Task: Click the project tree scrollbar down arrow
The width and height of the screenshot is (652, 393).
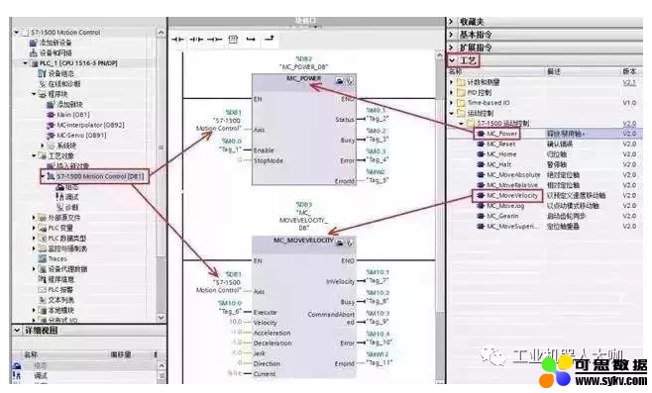Action: pyautogui.click(x=161, y=318)
